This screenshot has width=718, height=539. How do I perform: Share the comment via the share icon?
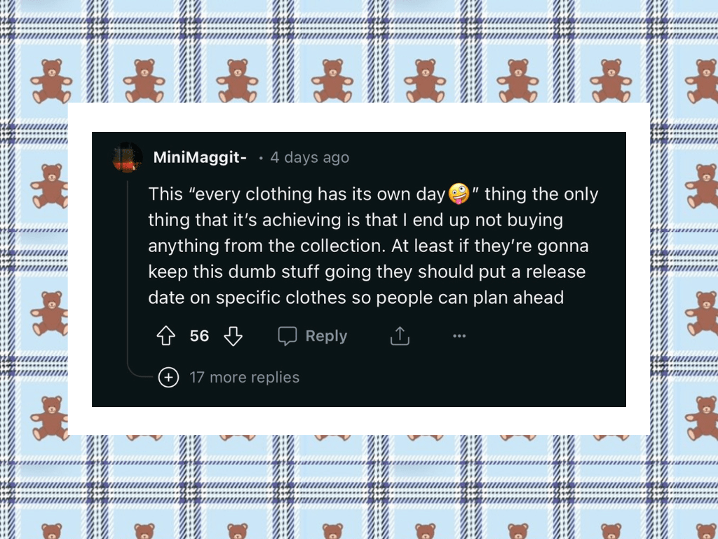coord(400,336)
